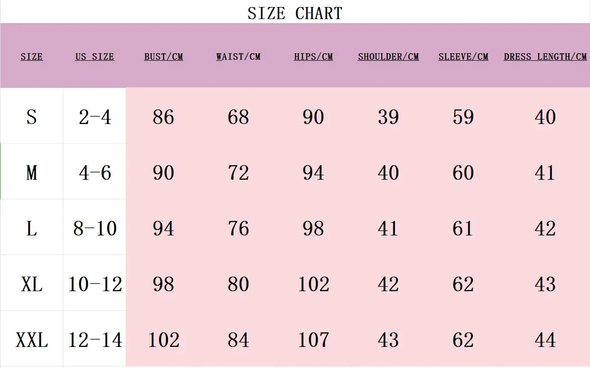The height and width of the screenshot is (368, 590).
Task: Select the M size row label
Action: click(32, 173)
